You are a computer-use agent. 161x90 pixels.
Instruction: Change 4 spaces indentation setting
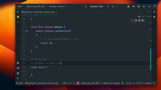(147, 83)
